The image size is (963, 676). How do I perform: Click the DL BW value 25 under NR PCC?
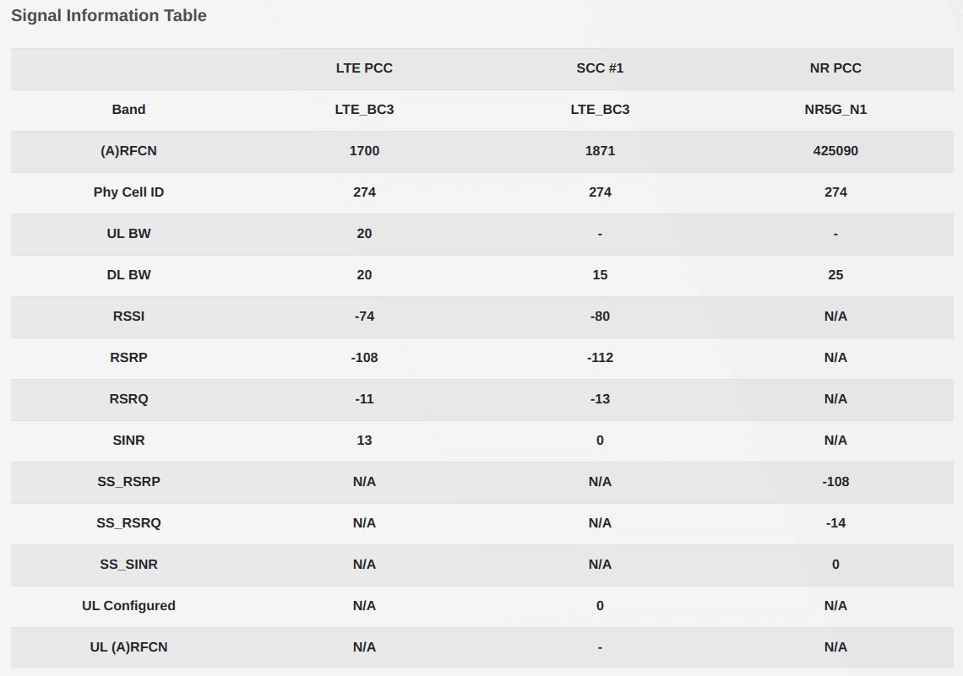835,275
